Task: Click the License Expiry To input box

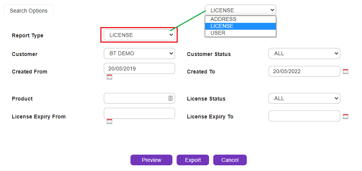Action: tap(304, 116)
